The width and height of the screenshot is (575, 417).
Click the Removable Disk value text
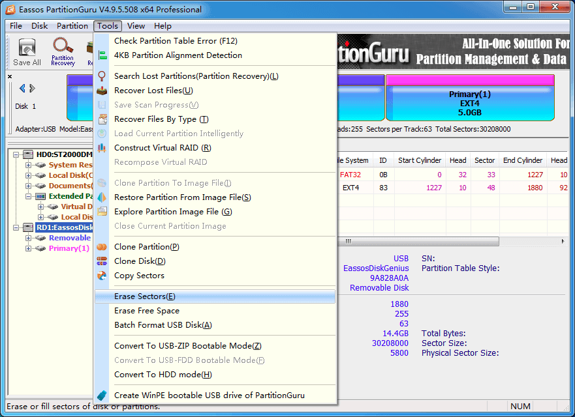pos(379,288)
